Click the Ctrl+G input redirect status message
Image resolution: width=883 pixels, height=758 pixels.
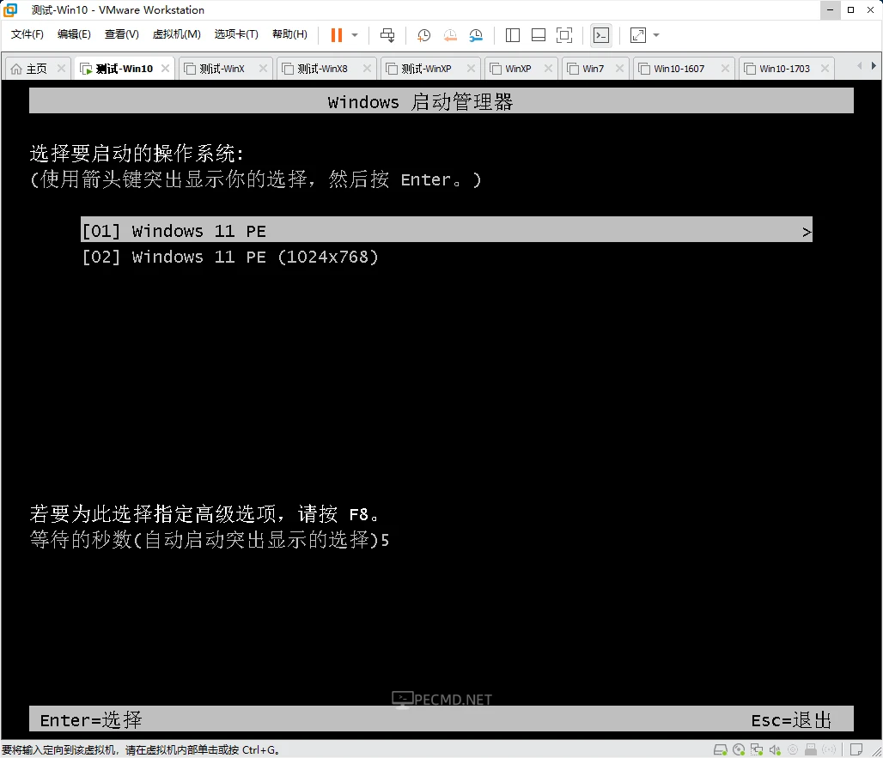point(141,749)
